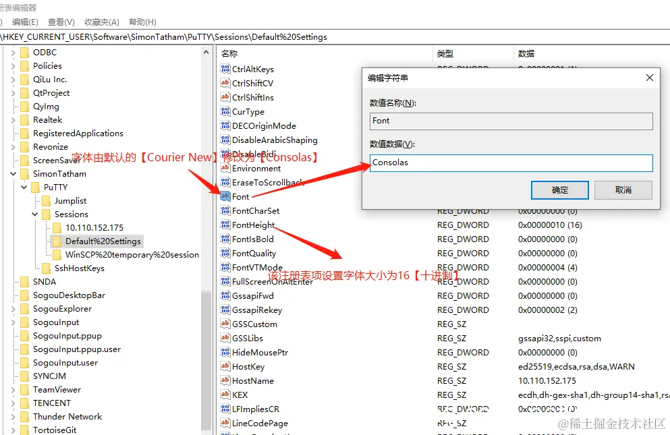The image size is (670, 435).
Task: Click the HostKey string icon
Action: [x=225, y=366]
